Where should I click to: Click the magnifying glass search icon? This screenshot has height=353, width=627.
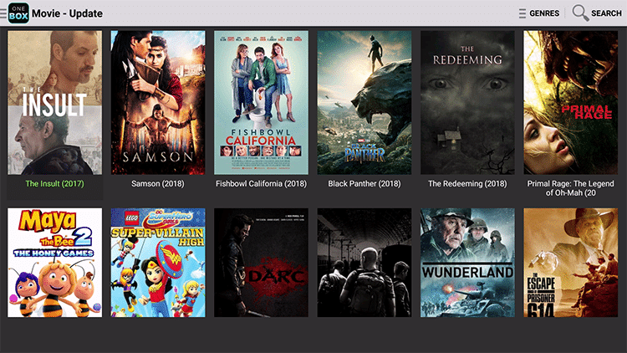[x=580, y=13]
